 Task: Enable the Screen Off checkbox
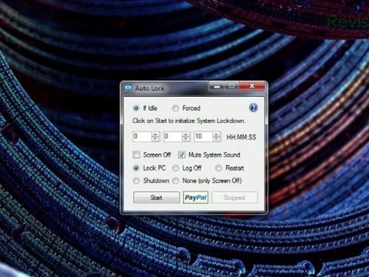click(136, 155)
